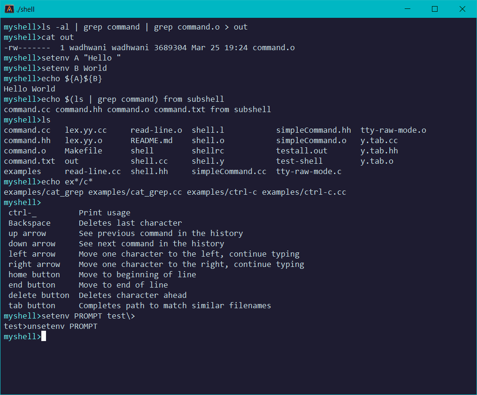The image size is (477, 395).
Task: Minimize the ./shell terminal window
Action: click(x=413, y=9)
